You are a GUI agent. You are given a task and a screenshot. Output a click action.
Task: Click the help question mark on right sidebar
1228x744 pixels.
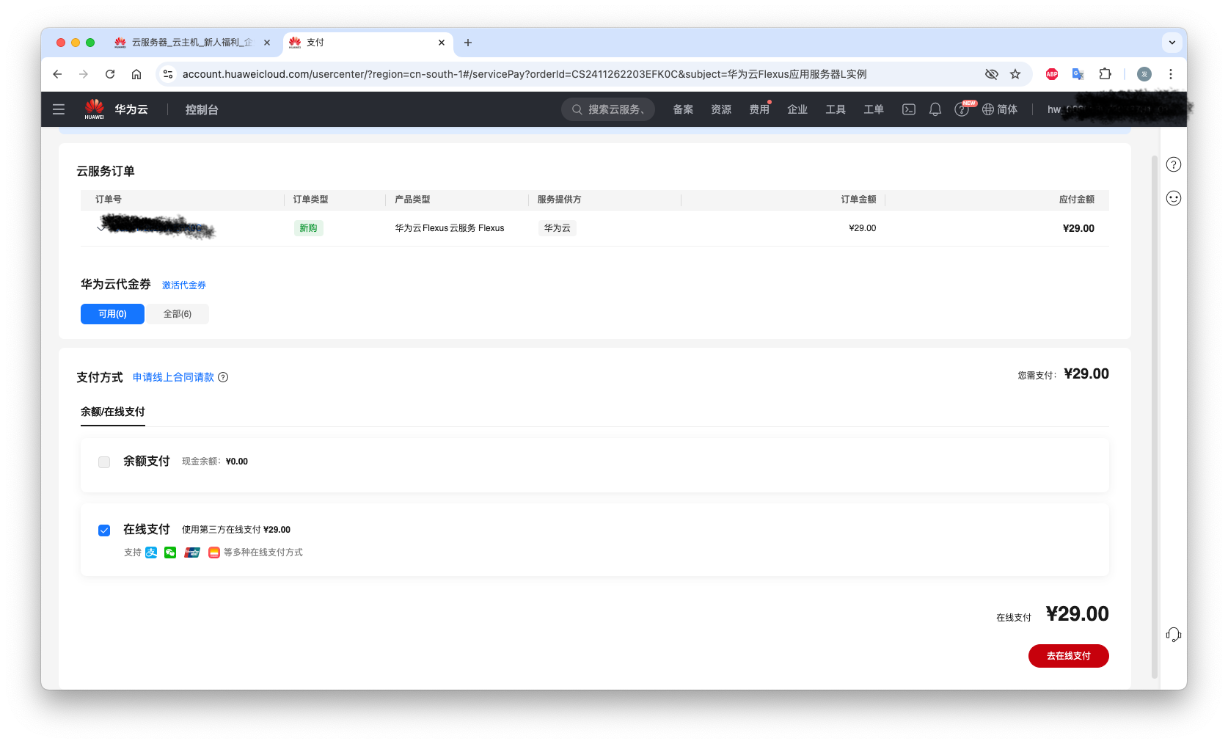click(x=1174, y=164)
